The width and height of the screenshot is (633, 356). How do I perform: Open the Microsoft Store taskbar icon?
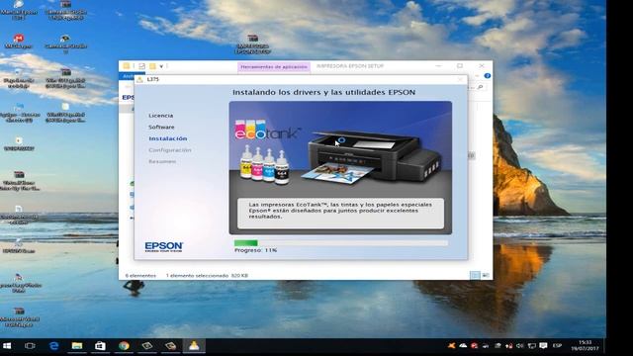tap(100, 346)
